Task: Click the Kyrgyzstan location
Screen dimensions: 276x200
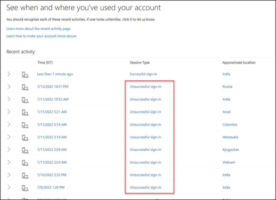Action: [x=231, y=150]
